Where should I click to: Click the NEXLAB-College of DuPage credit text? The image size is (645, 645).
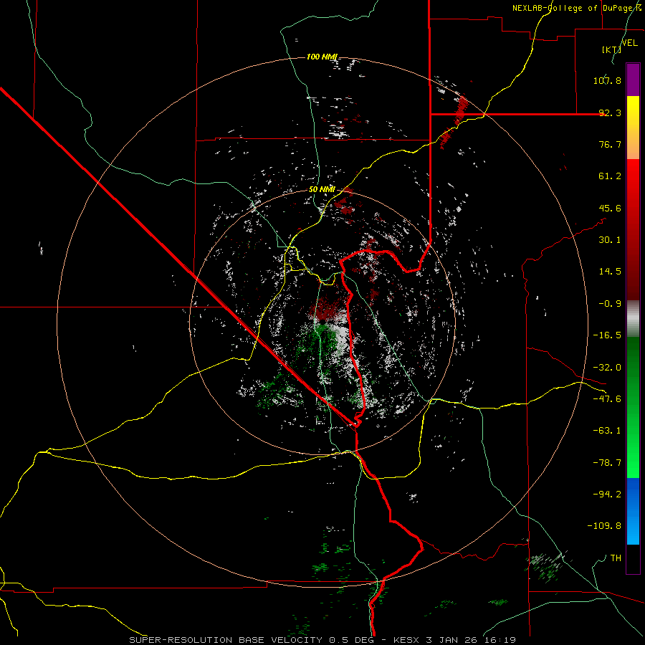coord(578,8)
